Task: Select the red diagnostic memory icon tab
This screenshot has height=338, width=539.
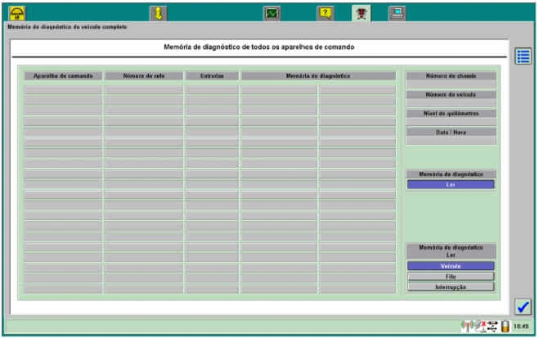Action: 362,12
